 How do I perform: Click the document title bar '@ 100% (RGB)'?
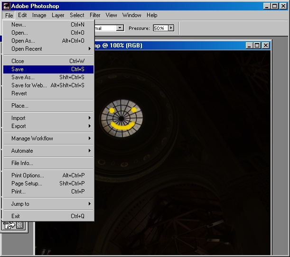coord(122,46)
